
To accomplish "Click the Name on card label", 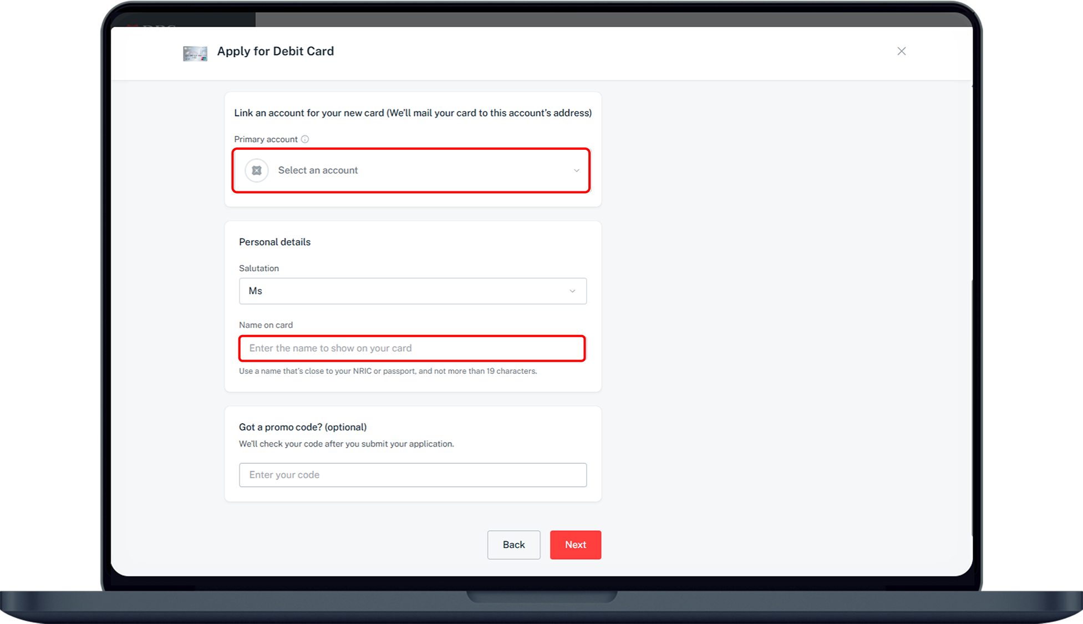I will (266, 325).
